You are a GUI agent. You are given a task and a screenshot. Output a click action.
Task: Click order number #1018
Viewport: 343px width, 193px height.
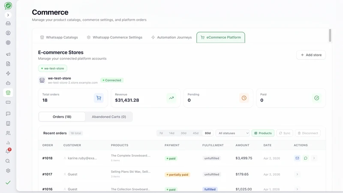tap(47, 158)
